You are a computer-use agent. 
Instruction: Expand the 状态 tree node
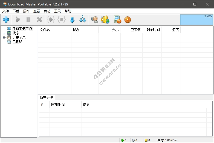4,33
